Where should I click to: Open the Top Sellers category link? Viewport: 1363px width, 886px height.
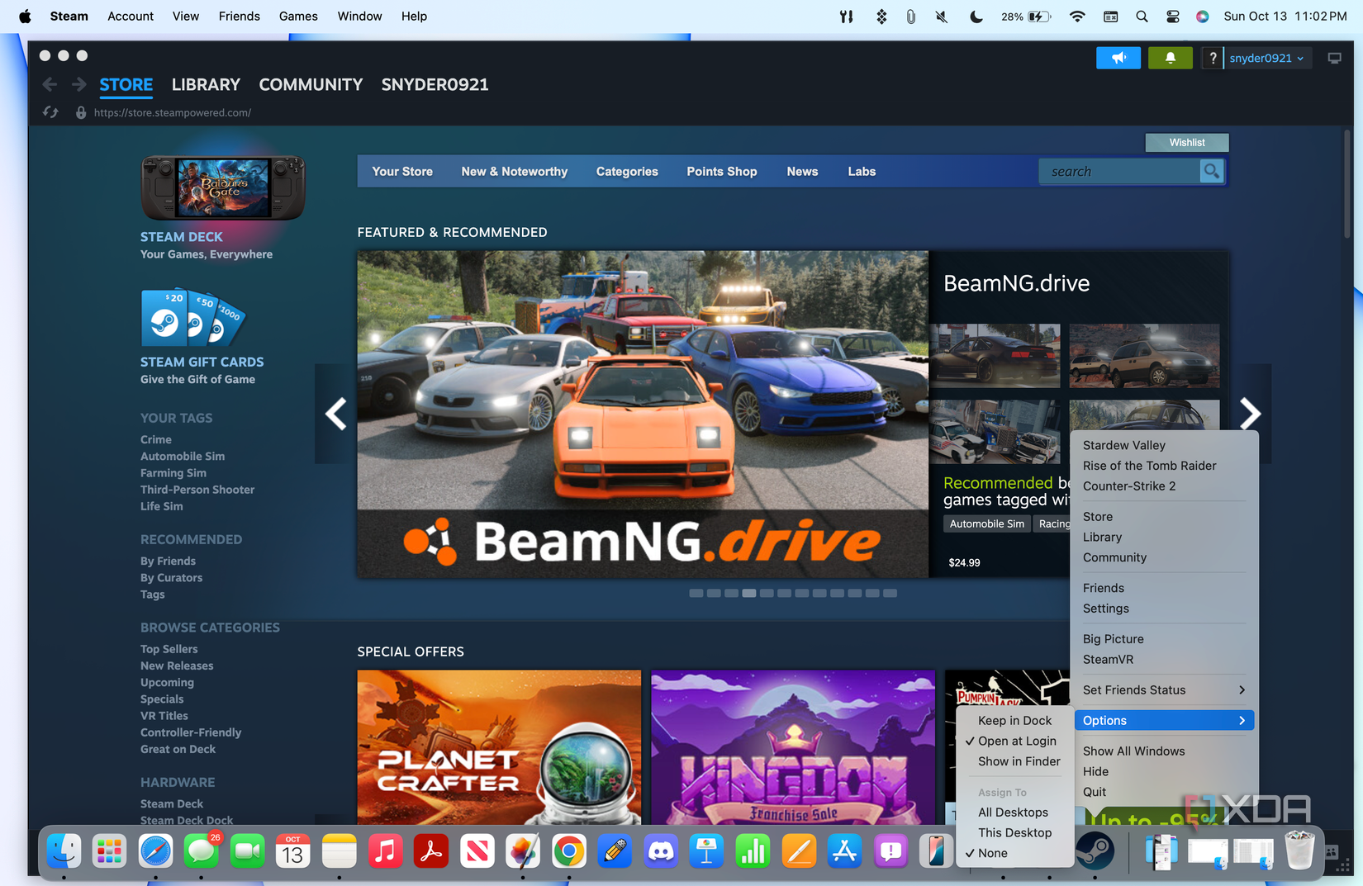169,649
